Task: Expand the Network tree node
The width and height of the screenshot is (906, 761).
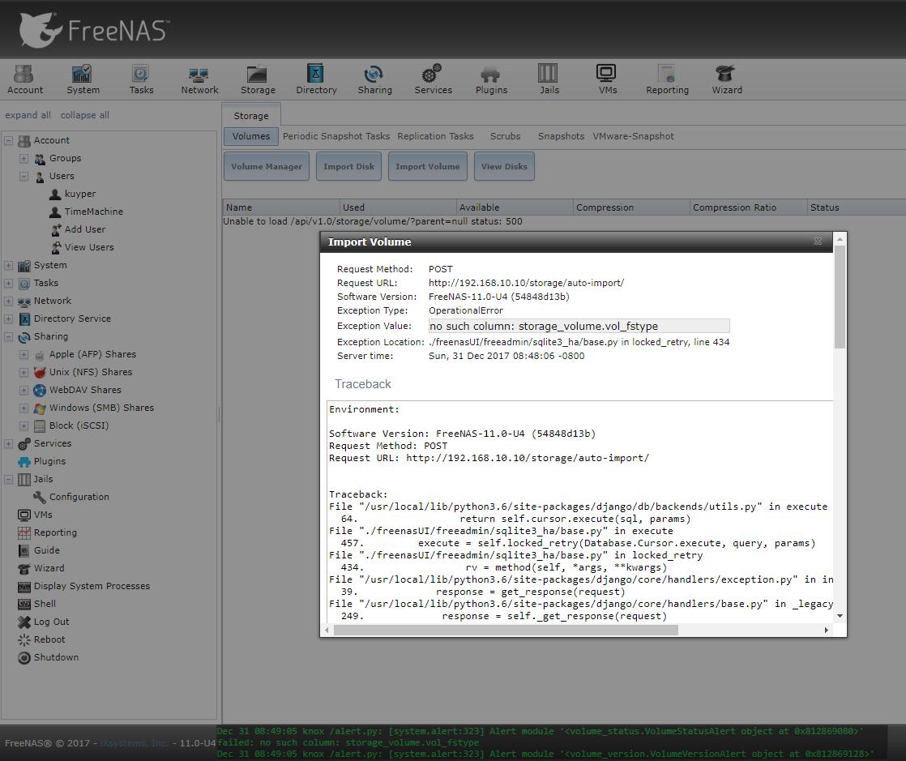Action: point(9,301)
